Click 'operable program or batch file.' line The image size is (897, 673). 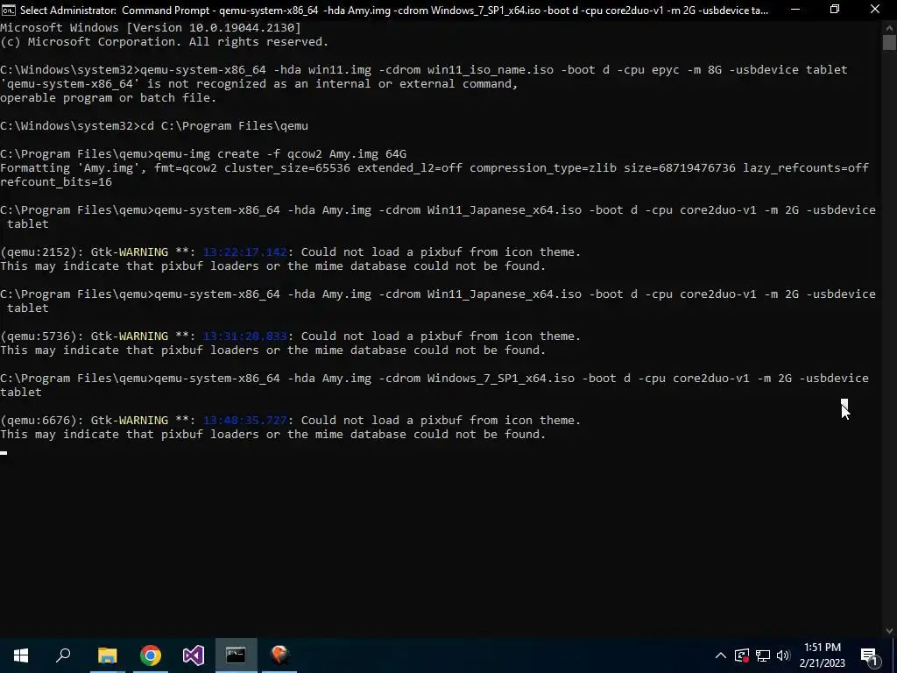tap(108, 98)
